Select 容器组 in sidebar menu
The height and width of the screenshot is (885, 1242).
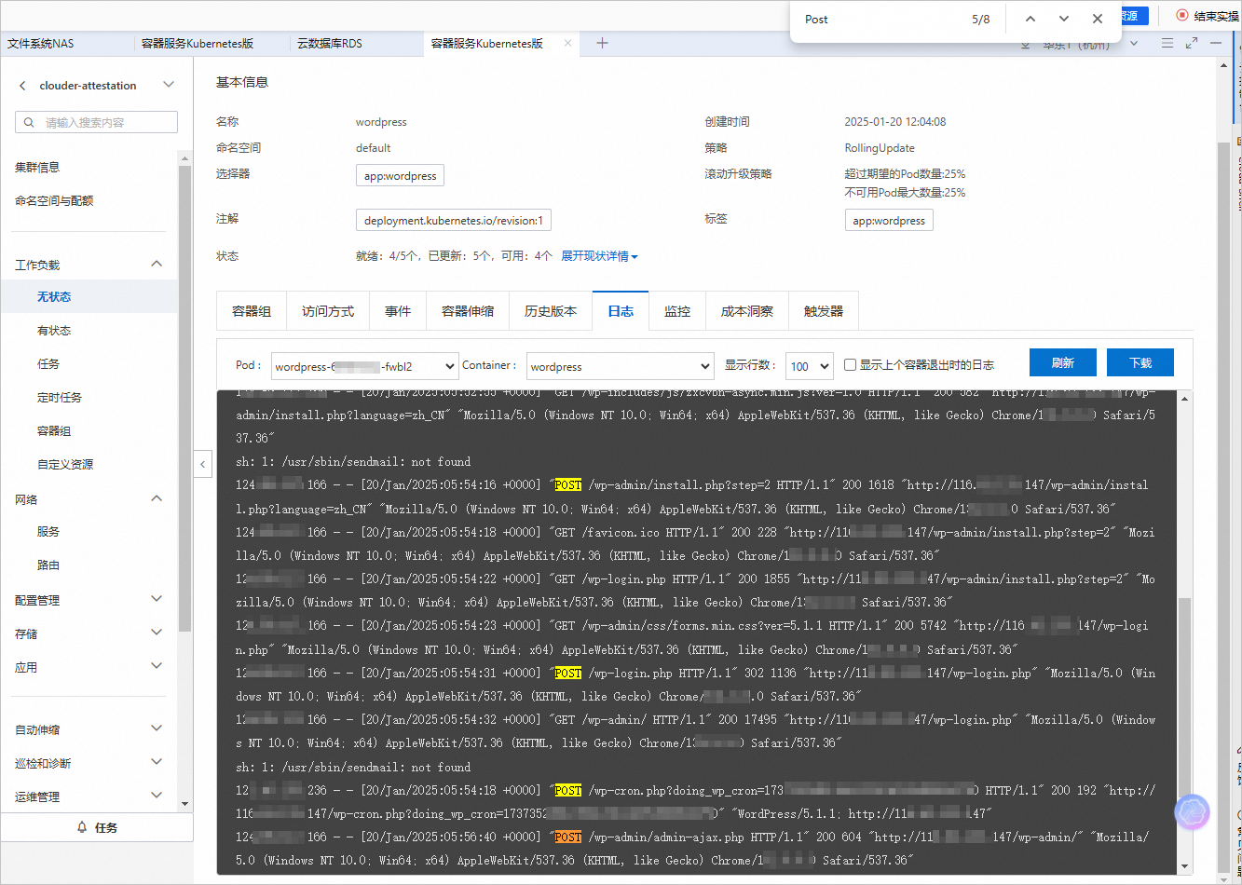click(x=54, y=431)
